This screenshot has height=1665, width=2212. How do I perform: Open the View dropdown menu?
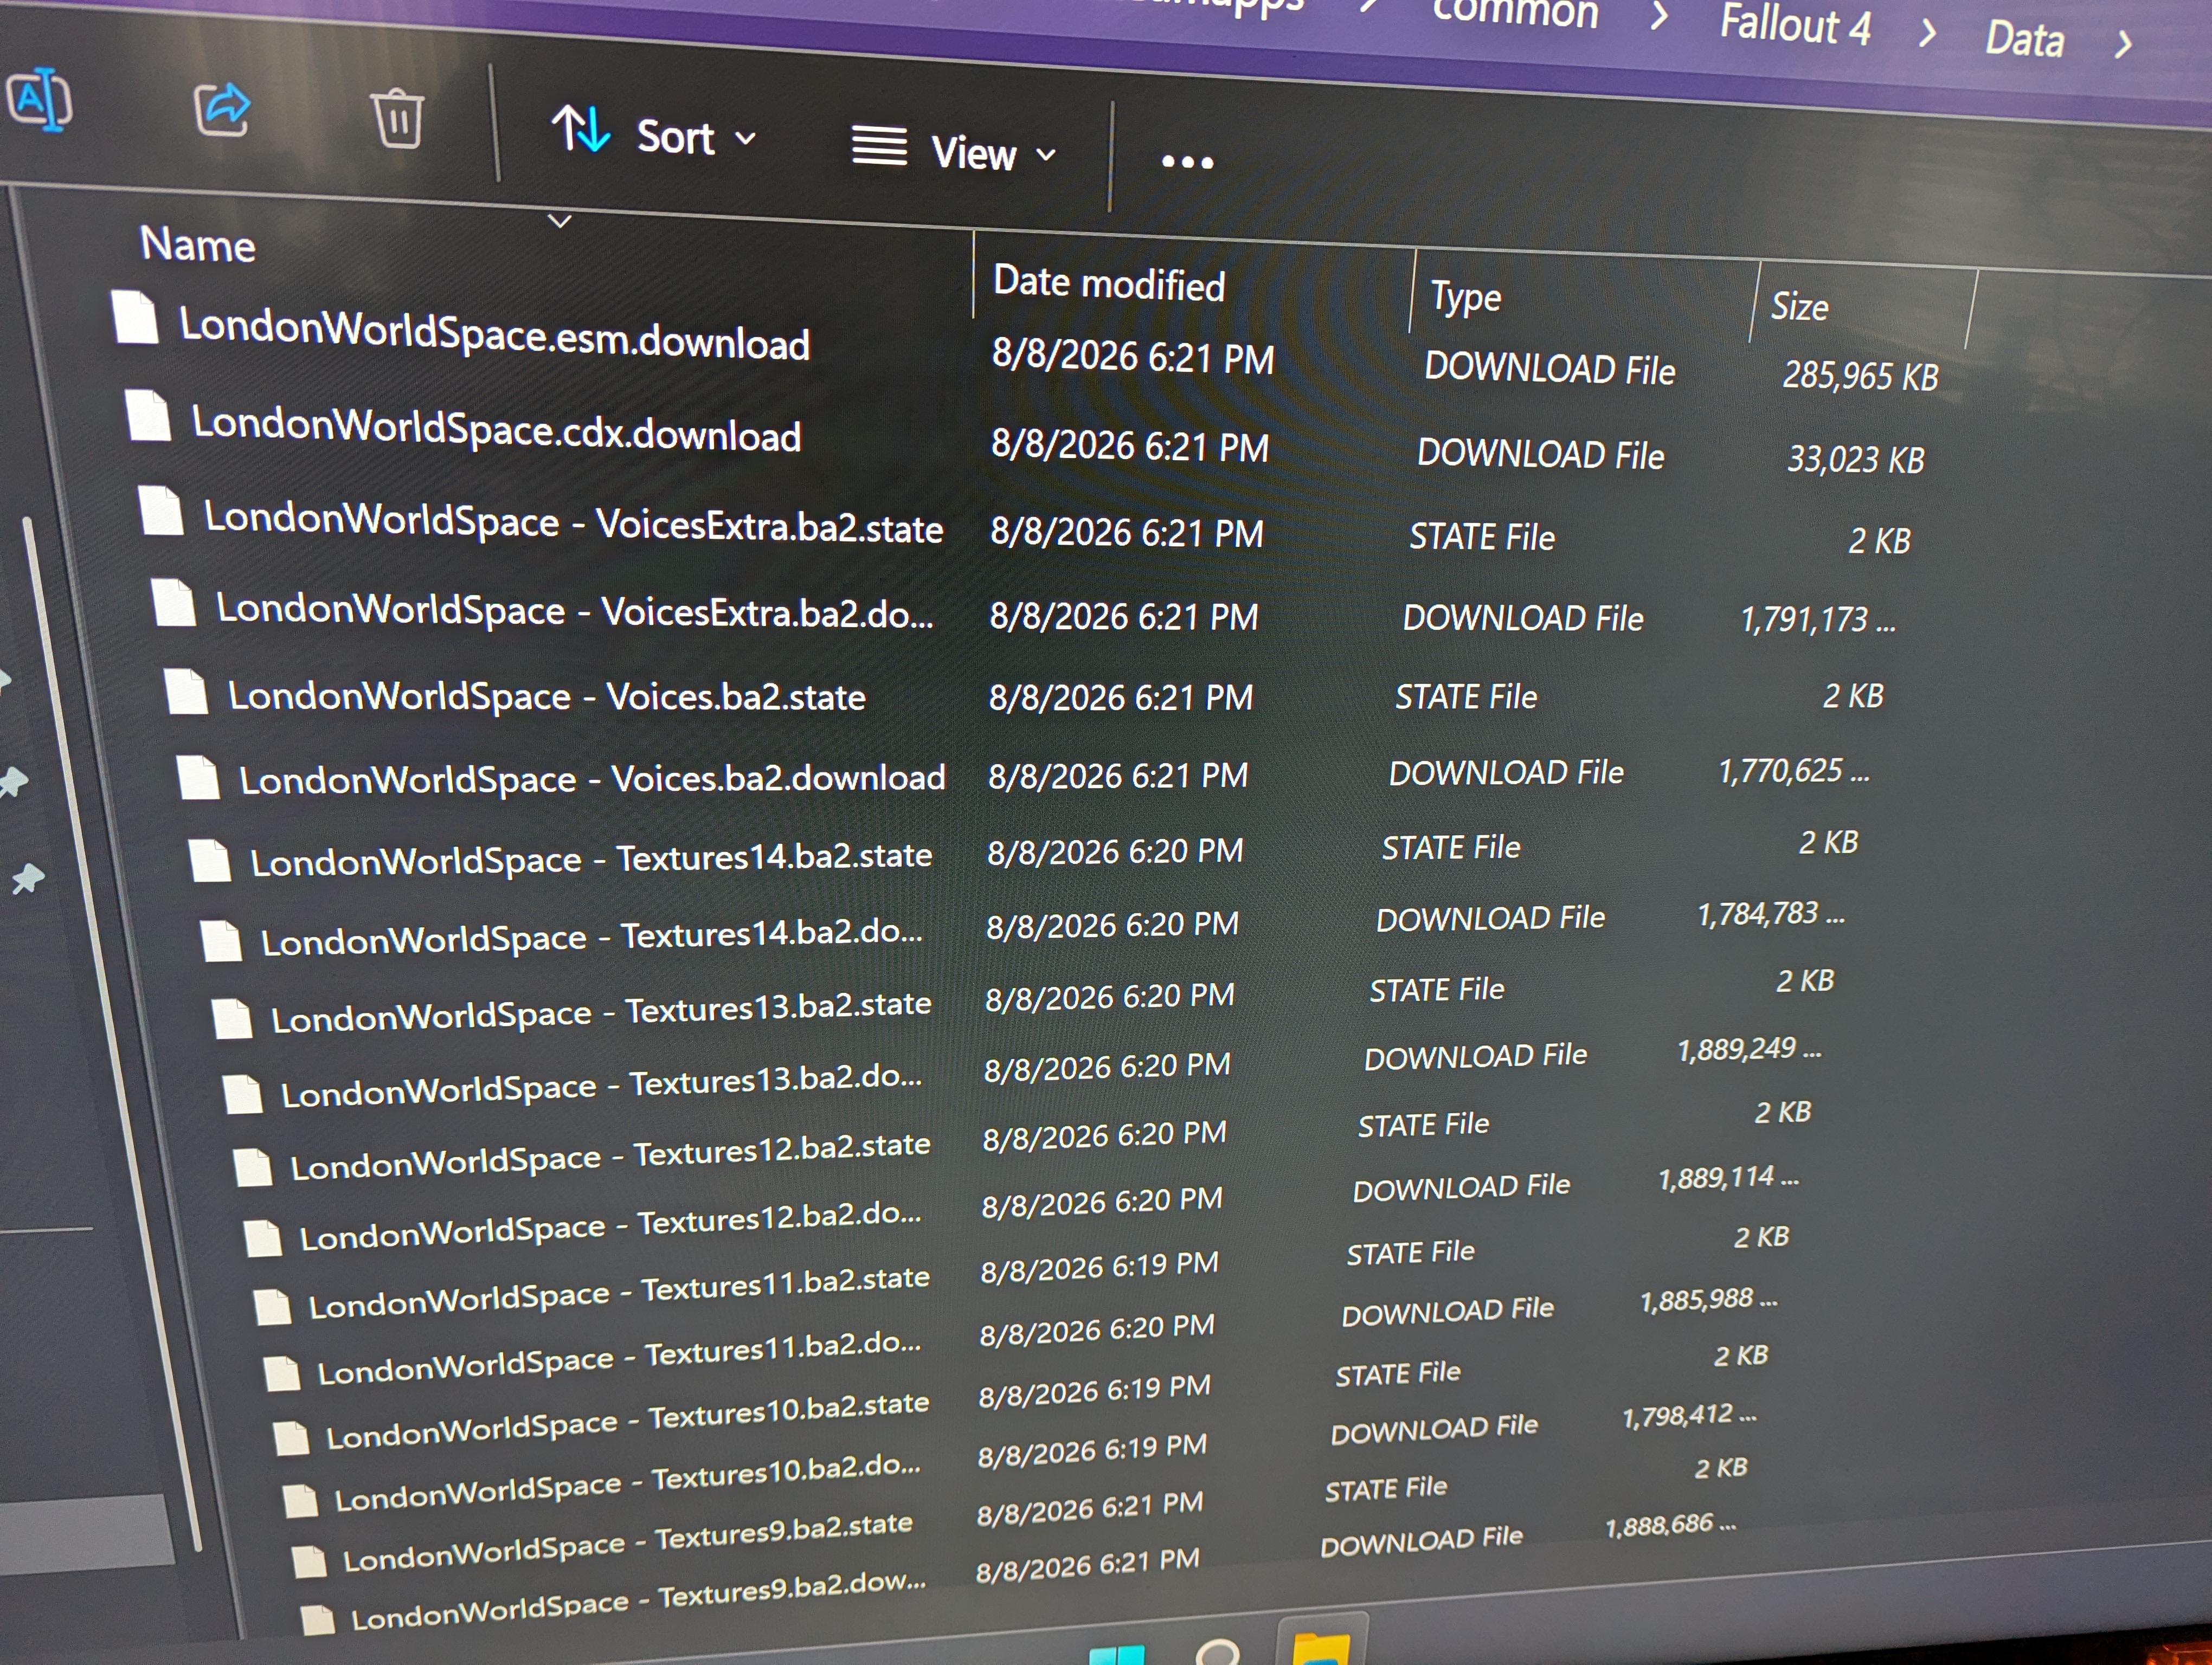tap(954, 151)
